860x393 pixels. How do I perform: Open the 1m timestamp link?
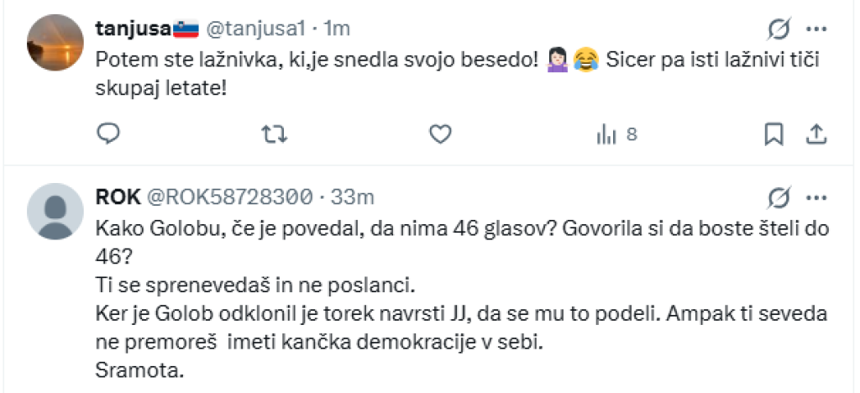pos(336,29)
